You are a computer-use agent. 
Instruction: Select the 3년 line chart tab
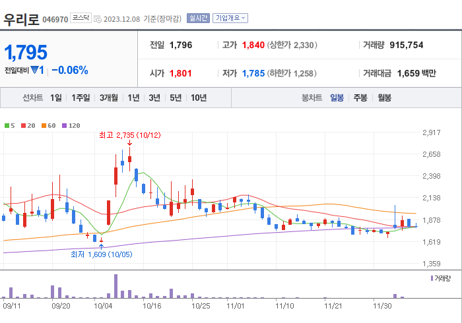154,98
